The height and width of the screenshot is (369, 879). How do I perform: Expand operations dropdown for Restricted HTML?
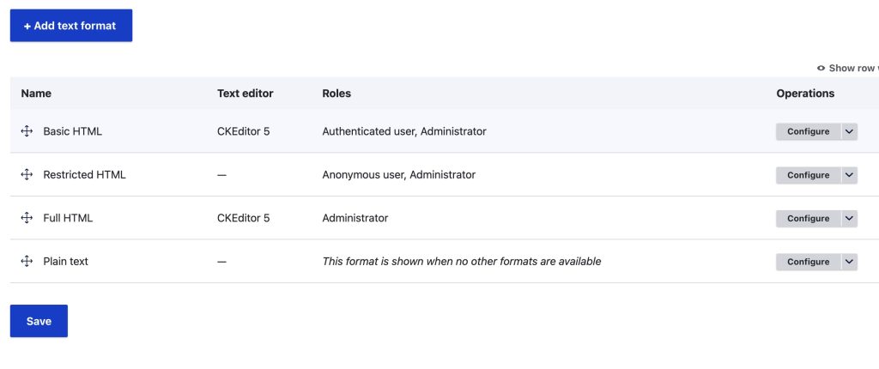[849, 175]
